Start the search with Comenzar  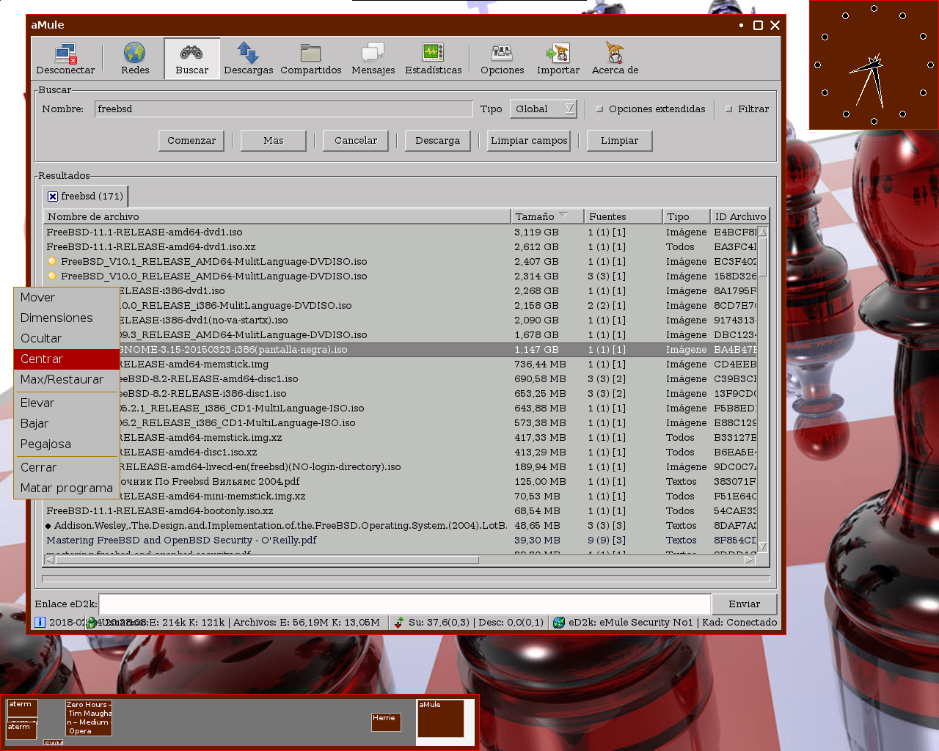click(191, 141)
